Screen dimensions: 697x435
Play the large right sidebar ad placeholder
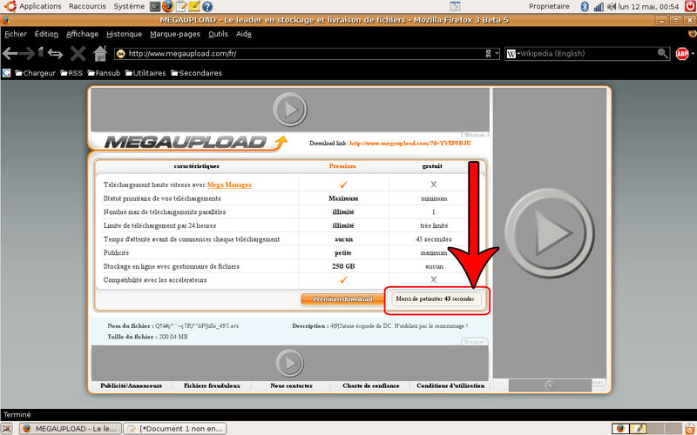550,232
